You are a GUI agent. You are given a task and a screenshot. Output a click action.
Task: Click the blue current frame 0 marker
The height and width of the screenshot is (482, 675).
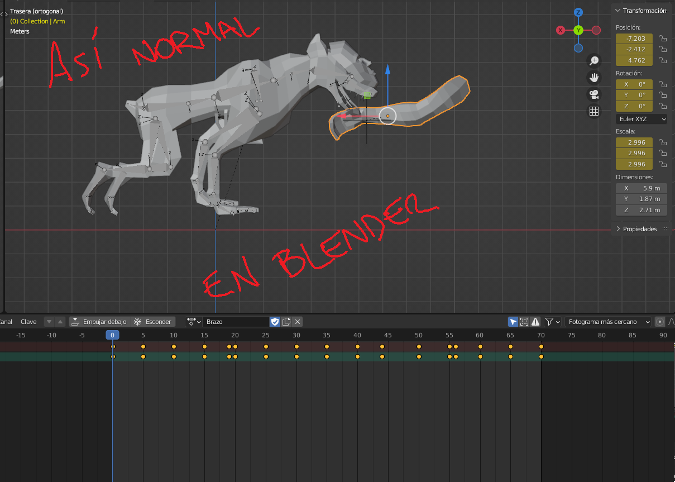(x=112, y=335)
